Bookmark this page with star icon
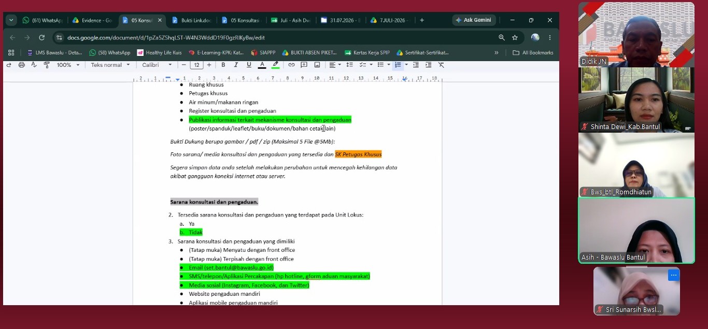Viewport: 708px width, 329px height. point(515,37)
